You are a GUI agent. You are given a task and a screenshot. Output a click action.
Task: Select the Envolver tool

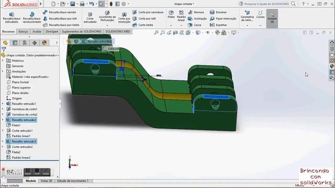tap(218, 13)
